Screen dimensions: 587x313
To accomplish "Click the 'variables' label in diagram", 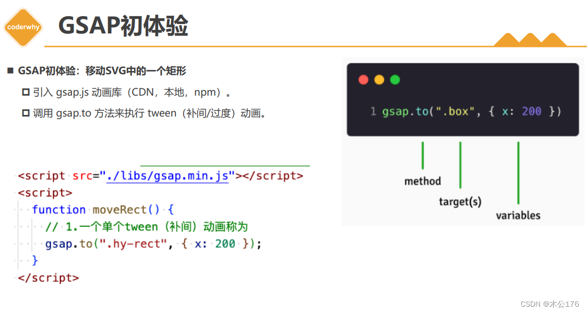I will [x=518, y=215].
